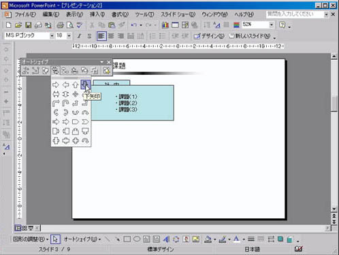The width and height of the screenshot is (339, 255).
Task: Click the Print icon in toolbar
Action: [x=60, y=25]
